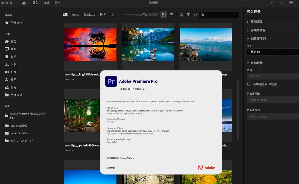This screenshot has width=299, height=184.
Task: Click the 版本 23.4.0 version text
Action: tap(133, 89)
